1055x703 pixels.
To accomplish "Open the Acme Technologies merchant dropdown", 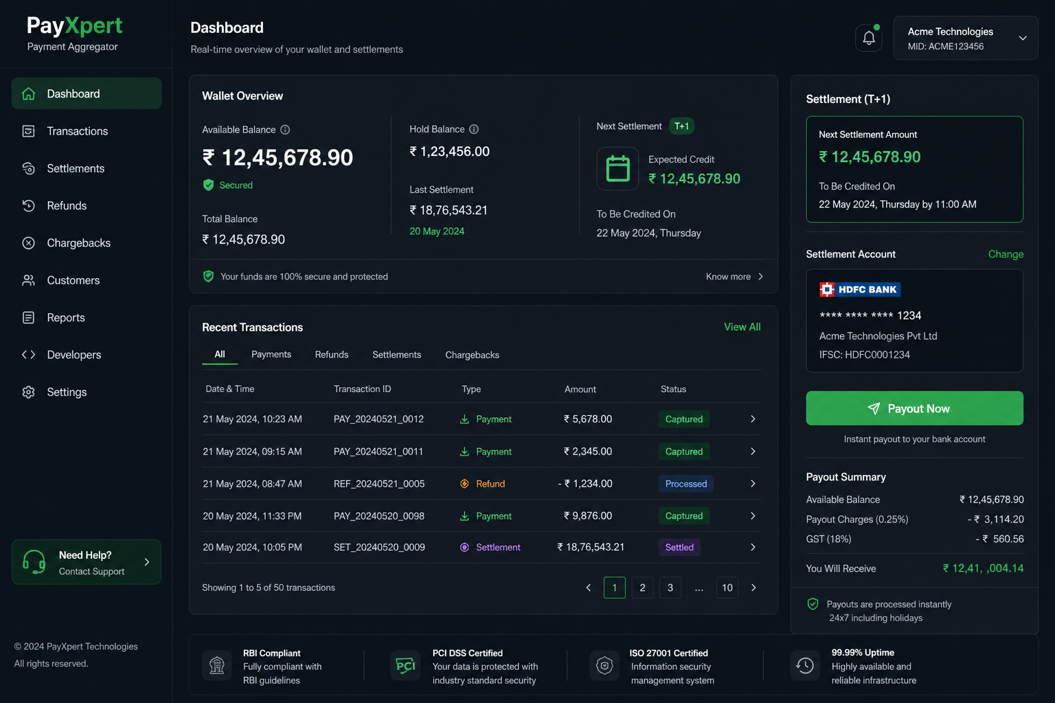I will [966, 38].
